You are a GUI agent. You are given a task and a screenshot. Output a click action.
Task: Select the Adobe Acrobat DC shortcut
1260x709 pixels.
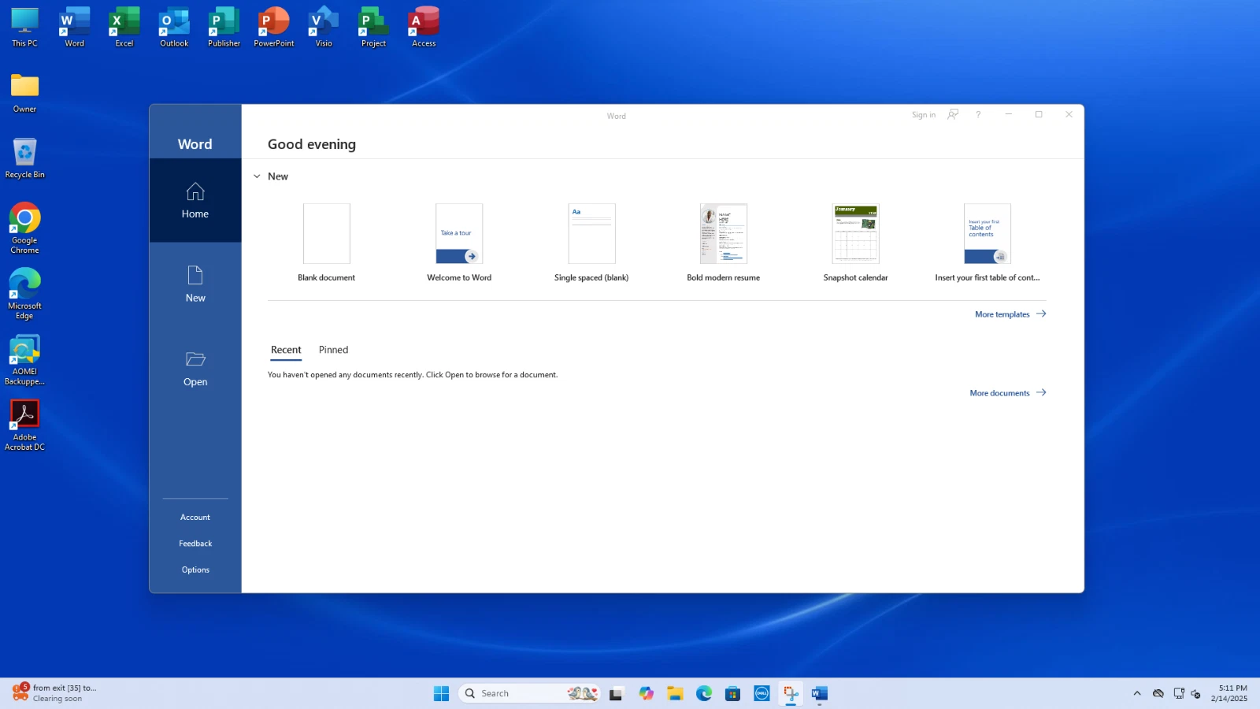(x=24, y=425)
